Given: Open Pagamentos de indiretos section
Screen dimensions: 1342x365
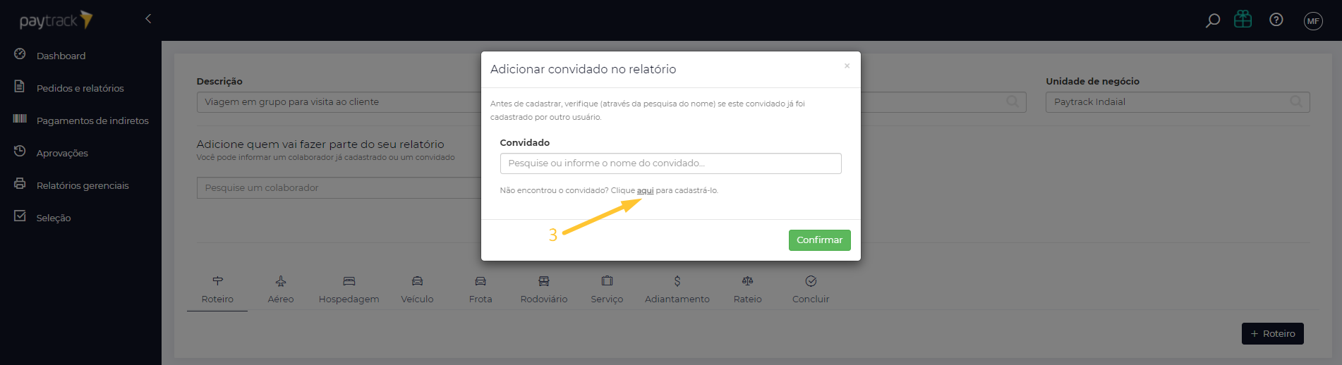Looking at the screenshot, I should pos(92,120).
